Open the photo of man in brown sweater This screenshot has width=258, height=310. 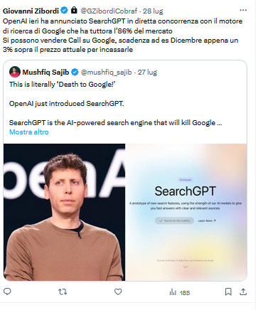(64, 212)
